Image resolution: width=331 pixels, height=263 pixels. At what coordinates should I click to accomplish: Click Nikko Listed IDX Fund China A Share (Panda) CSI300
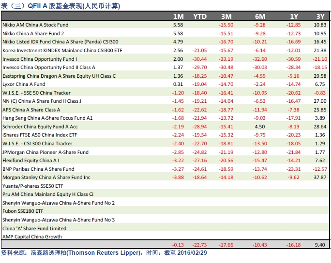click(x=60, y=42)
